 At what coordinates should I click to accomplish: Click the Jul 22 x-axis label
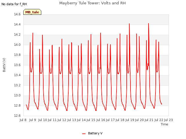coord(159,120)
